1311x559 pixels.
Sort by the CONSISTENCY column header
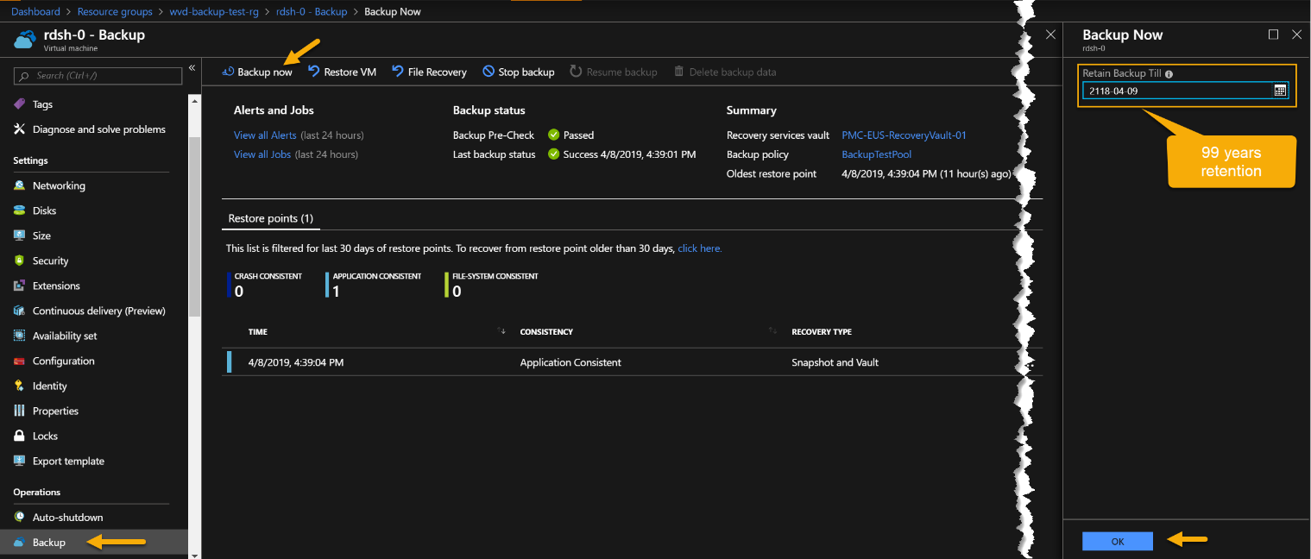(546, 332)
